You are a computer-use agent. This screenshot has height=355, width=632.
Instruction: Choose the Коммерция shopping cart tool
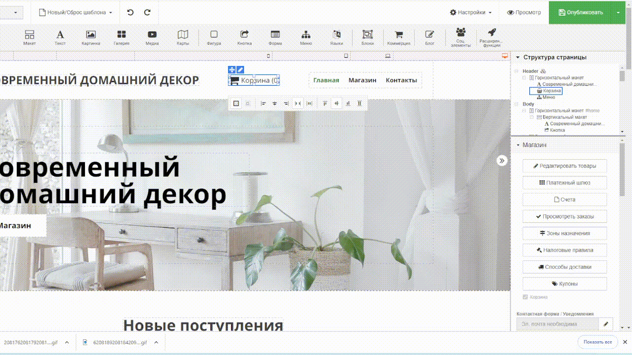[x=398, y=37]
